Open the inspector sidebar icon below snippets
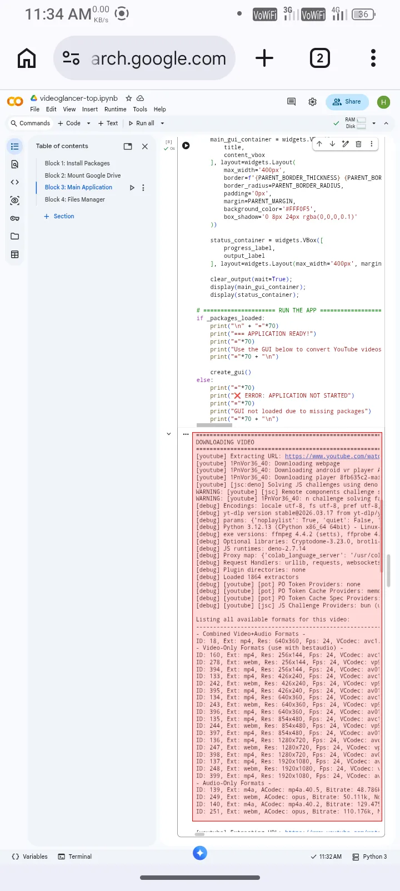400x891 pixels. point(15,200)
